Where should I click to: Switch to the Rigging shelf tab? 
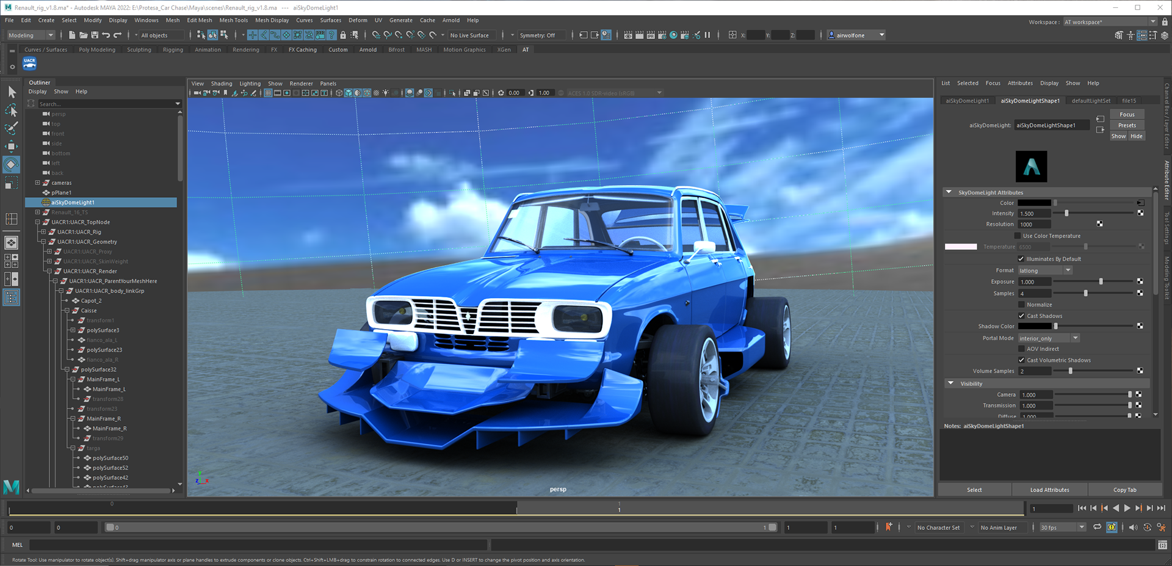173,49
